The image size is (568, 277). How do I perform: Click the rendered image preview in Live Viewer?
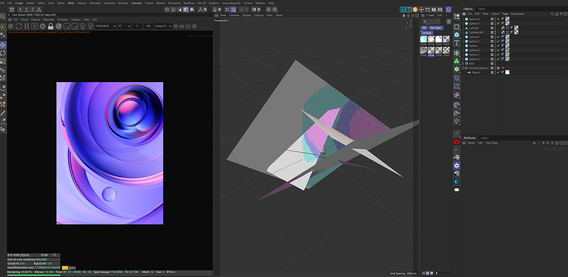110,153
